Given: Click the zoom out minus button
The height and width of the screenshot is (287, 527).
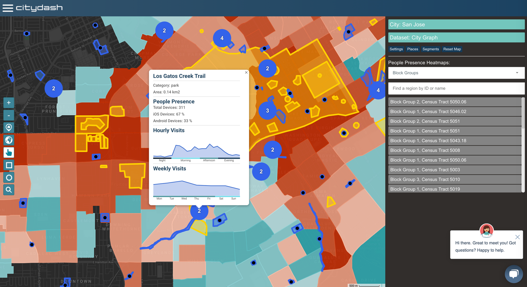Looking at the screenshot, I should coord(9,115).
